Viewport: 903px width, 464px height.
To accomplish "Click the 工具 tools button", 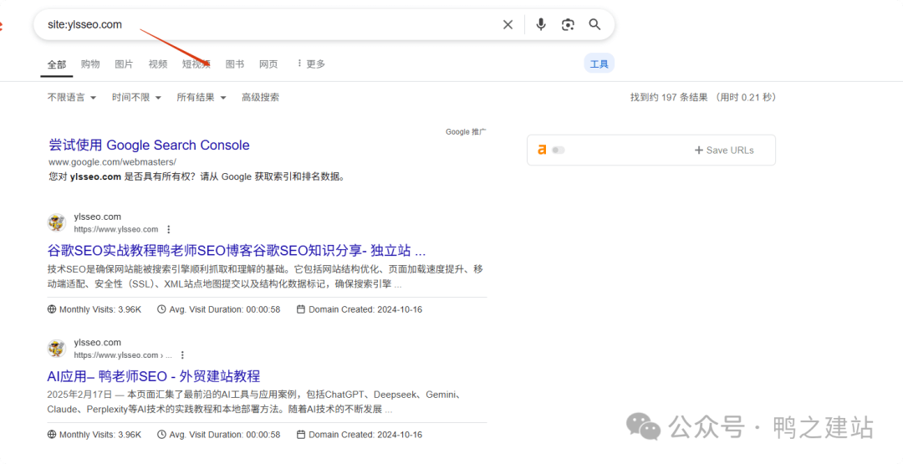I will pos(599,64).
